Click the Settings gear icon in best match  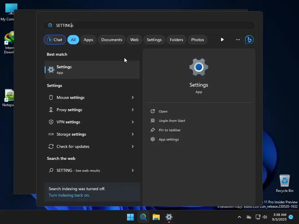point(51,70)
